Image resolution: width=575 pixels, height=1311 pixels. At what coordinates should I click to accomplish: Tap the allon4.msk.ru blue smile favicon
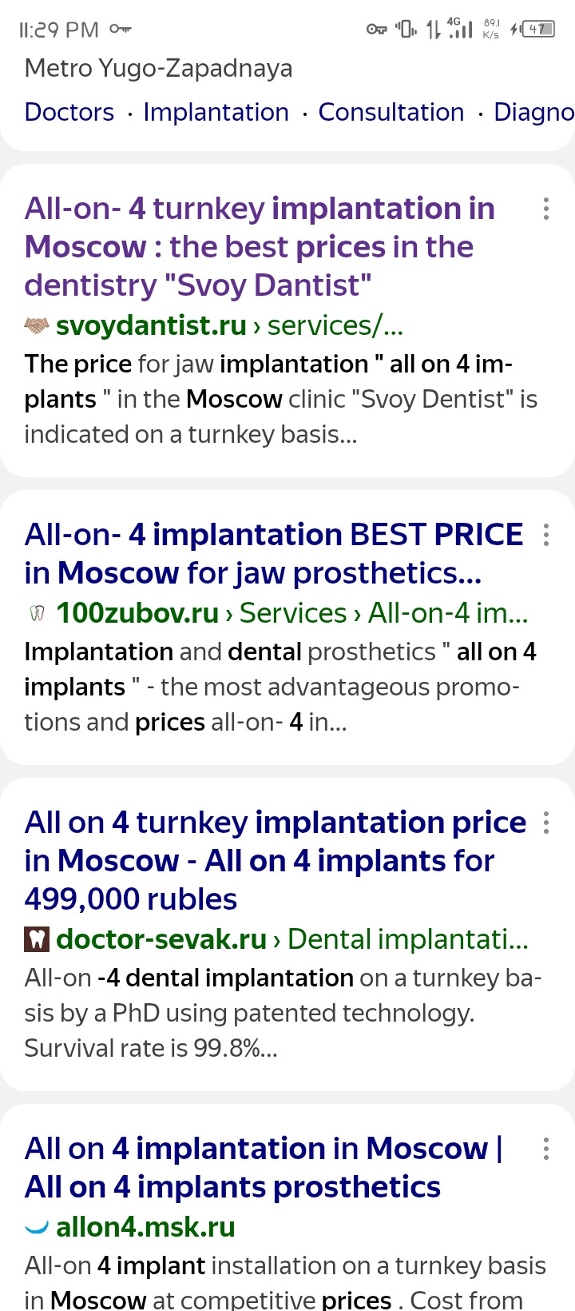pyautogui.click(x=37, y=1227)
